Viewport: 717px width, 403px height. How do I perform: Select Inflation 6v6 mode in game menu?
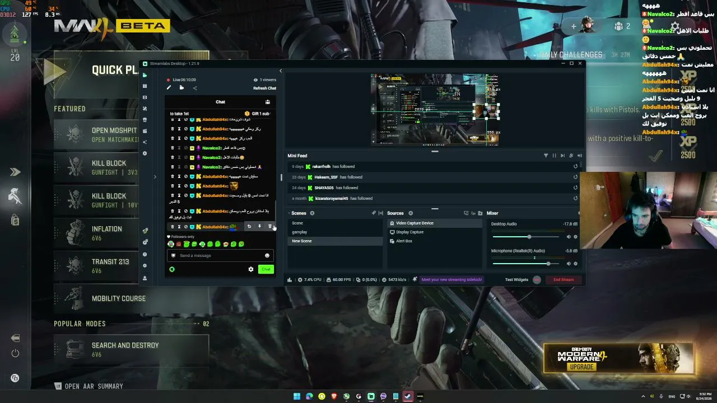tap(96, 233)
